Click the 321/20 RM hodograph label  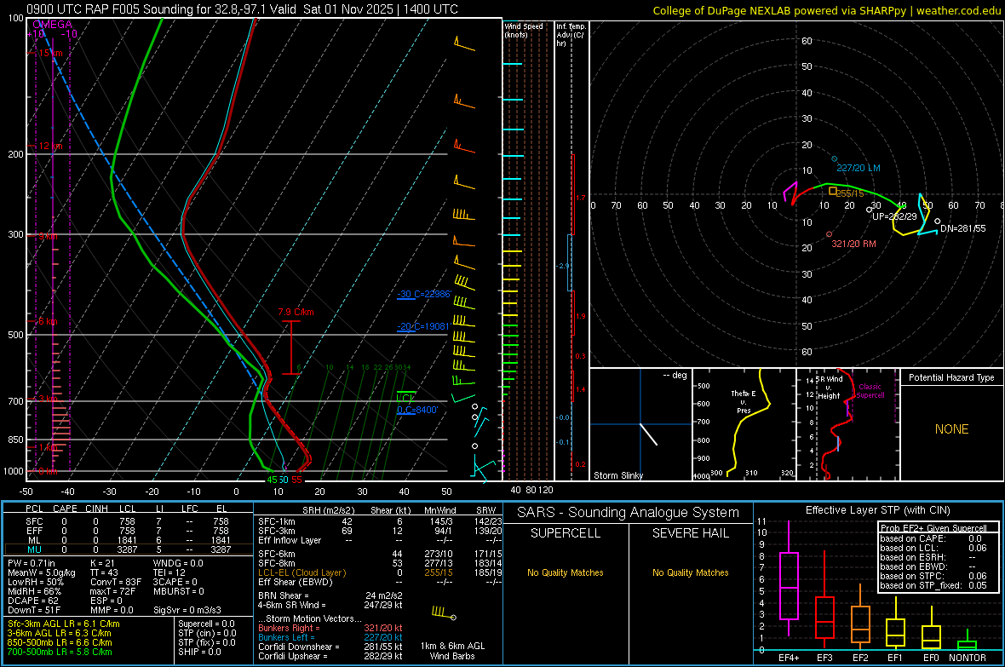click(x=853, y=244)
